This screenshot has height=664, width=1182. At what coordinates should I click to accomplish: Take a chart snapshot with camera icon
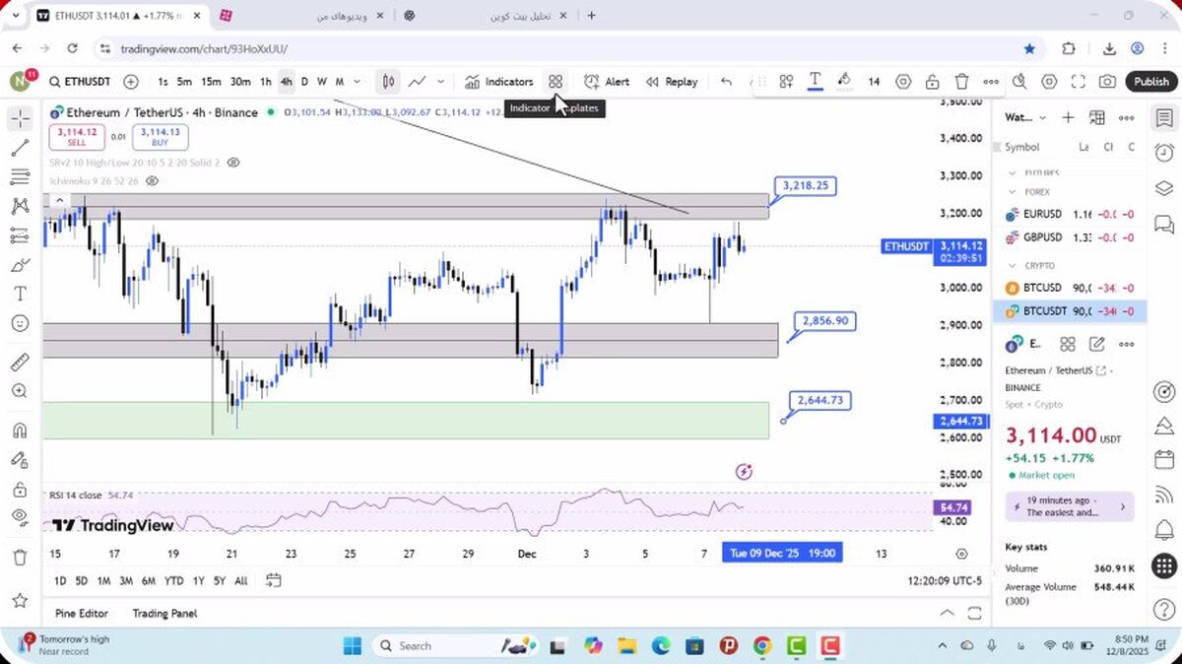(1108, 82)
